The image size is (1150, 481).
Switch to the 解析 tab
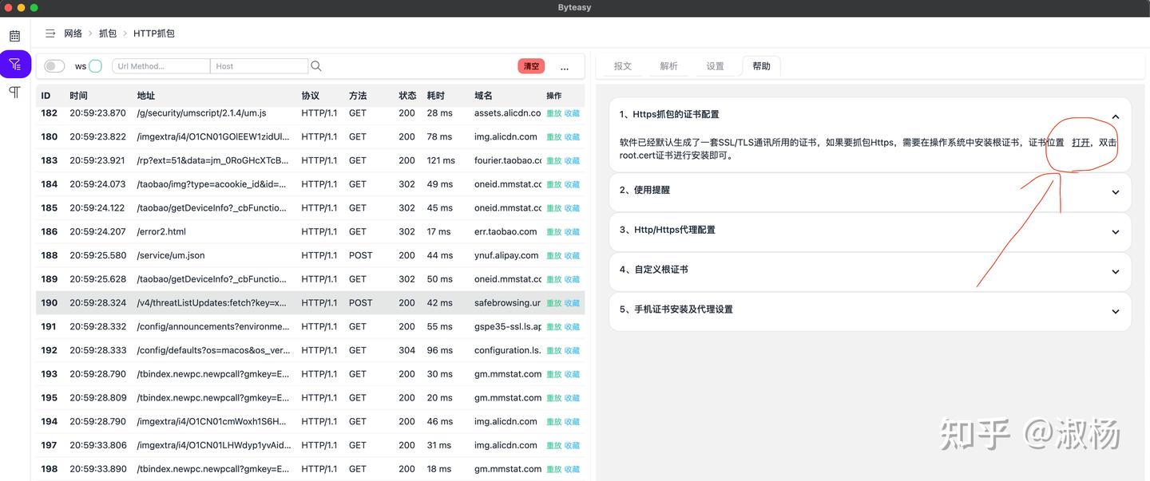pos(669,66)
